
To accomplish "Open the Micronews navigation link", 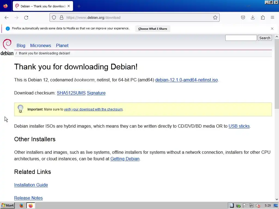I will [41, 45].
